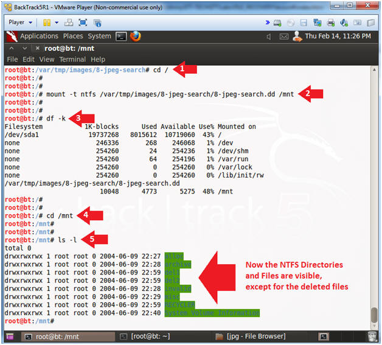Click the small terminal icon in bottom panel right

coord(324,336)
